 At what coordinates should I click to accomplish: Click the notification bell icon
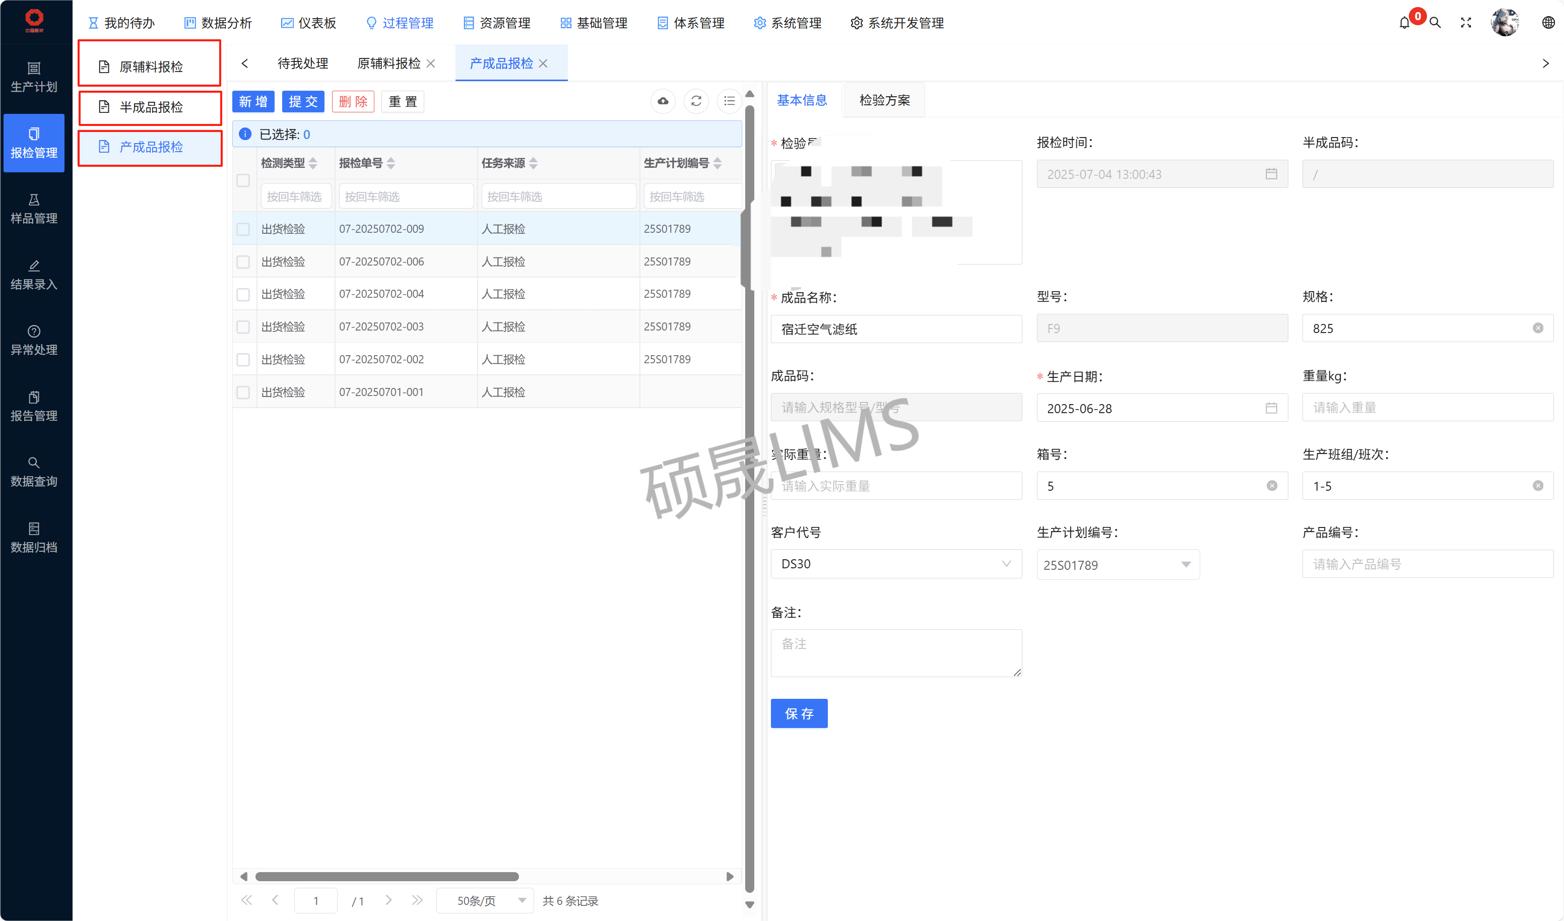click(1404, 23)
